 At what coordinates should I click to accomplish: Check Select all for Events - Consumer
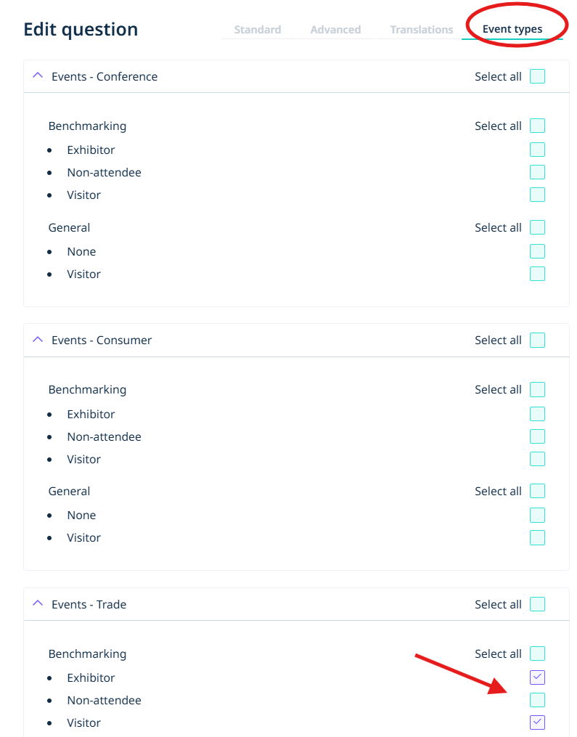coord(537,340)
